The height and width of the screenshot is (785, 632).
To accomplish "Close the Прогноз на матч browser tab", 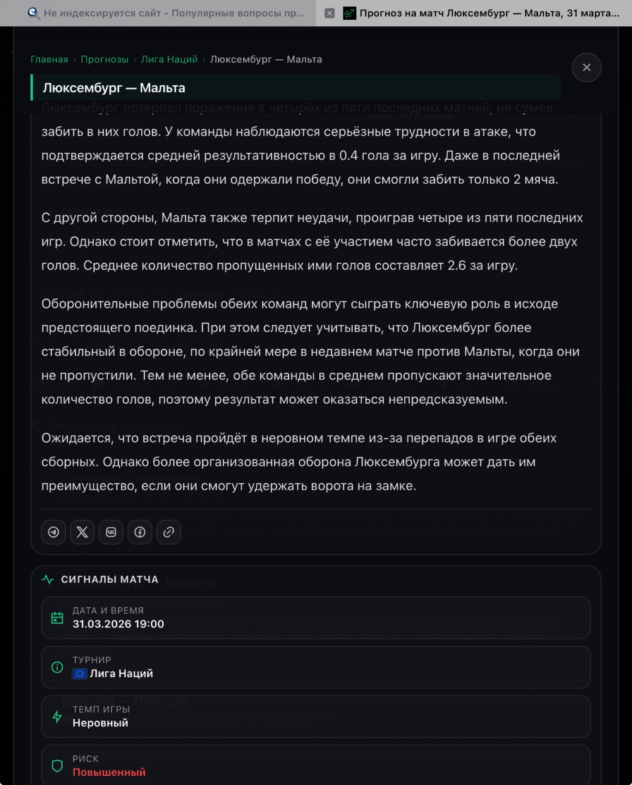I will pos(329,13).
